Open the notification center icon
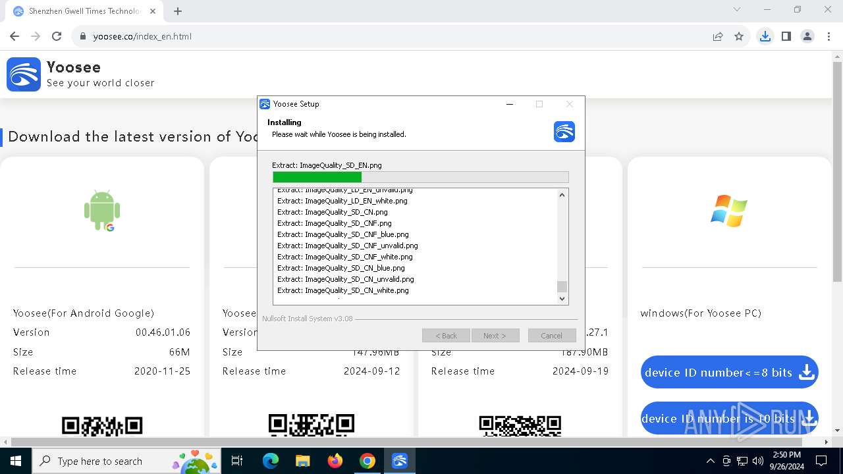Image resolution: width=843 pixels, height=474 pixels. (821, 461)
